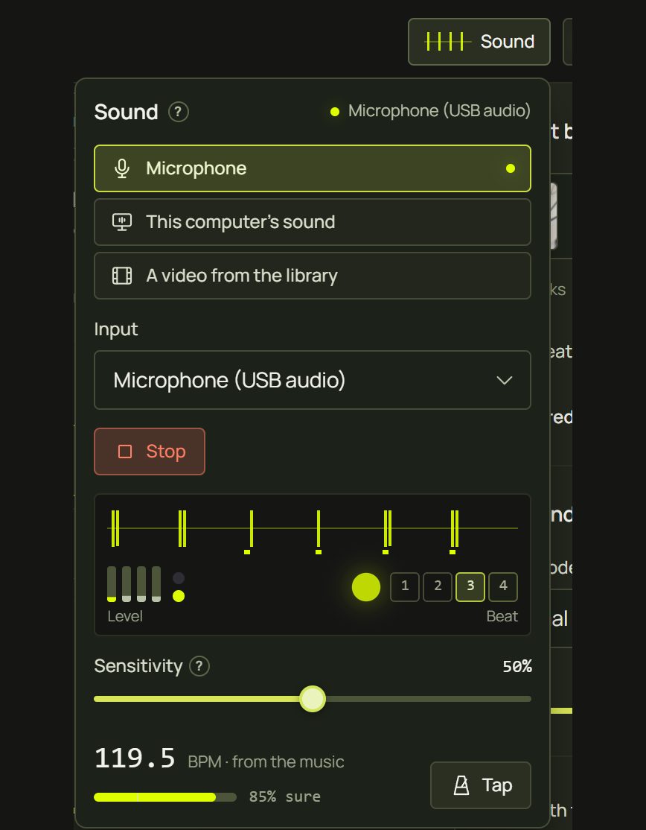
Task: Tap tempo with the Tap button
Action: coord(481,785)
